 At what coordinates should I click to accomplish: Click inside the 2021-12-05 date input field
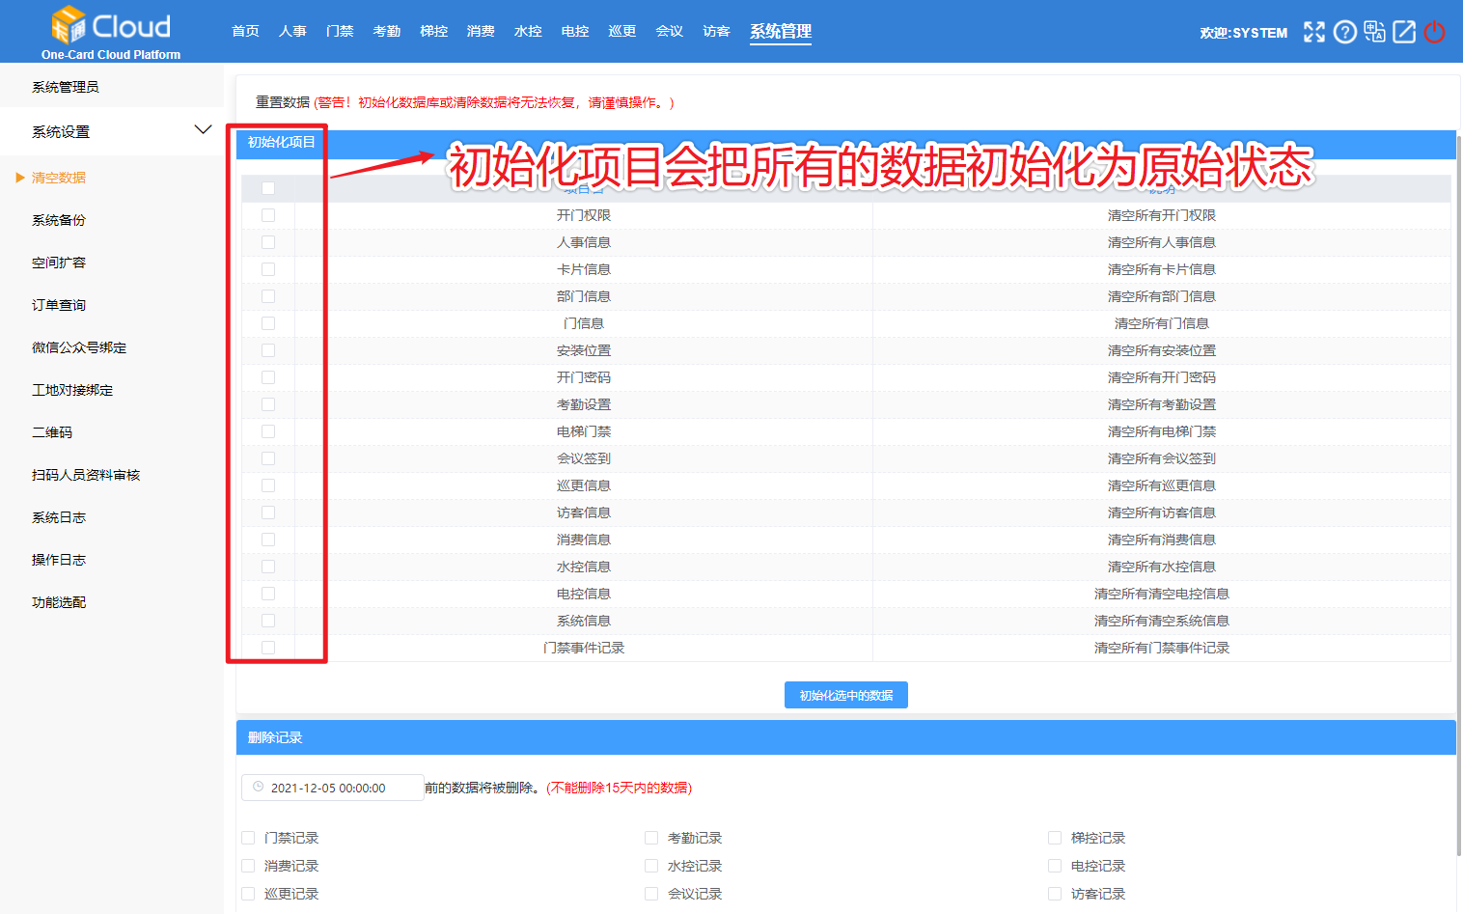click(x=332, y=787)
